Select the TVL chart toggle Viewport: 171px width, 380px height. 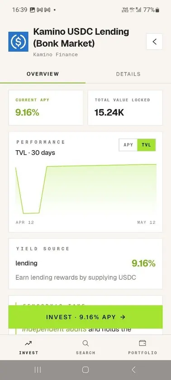tap(146, 145)
